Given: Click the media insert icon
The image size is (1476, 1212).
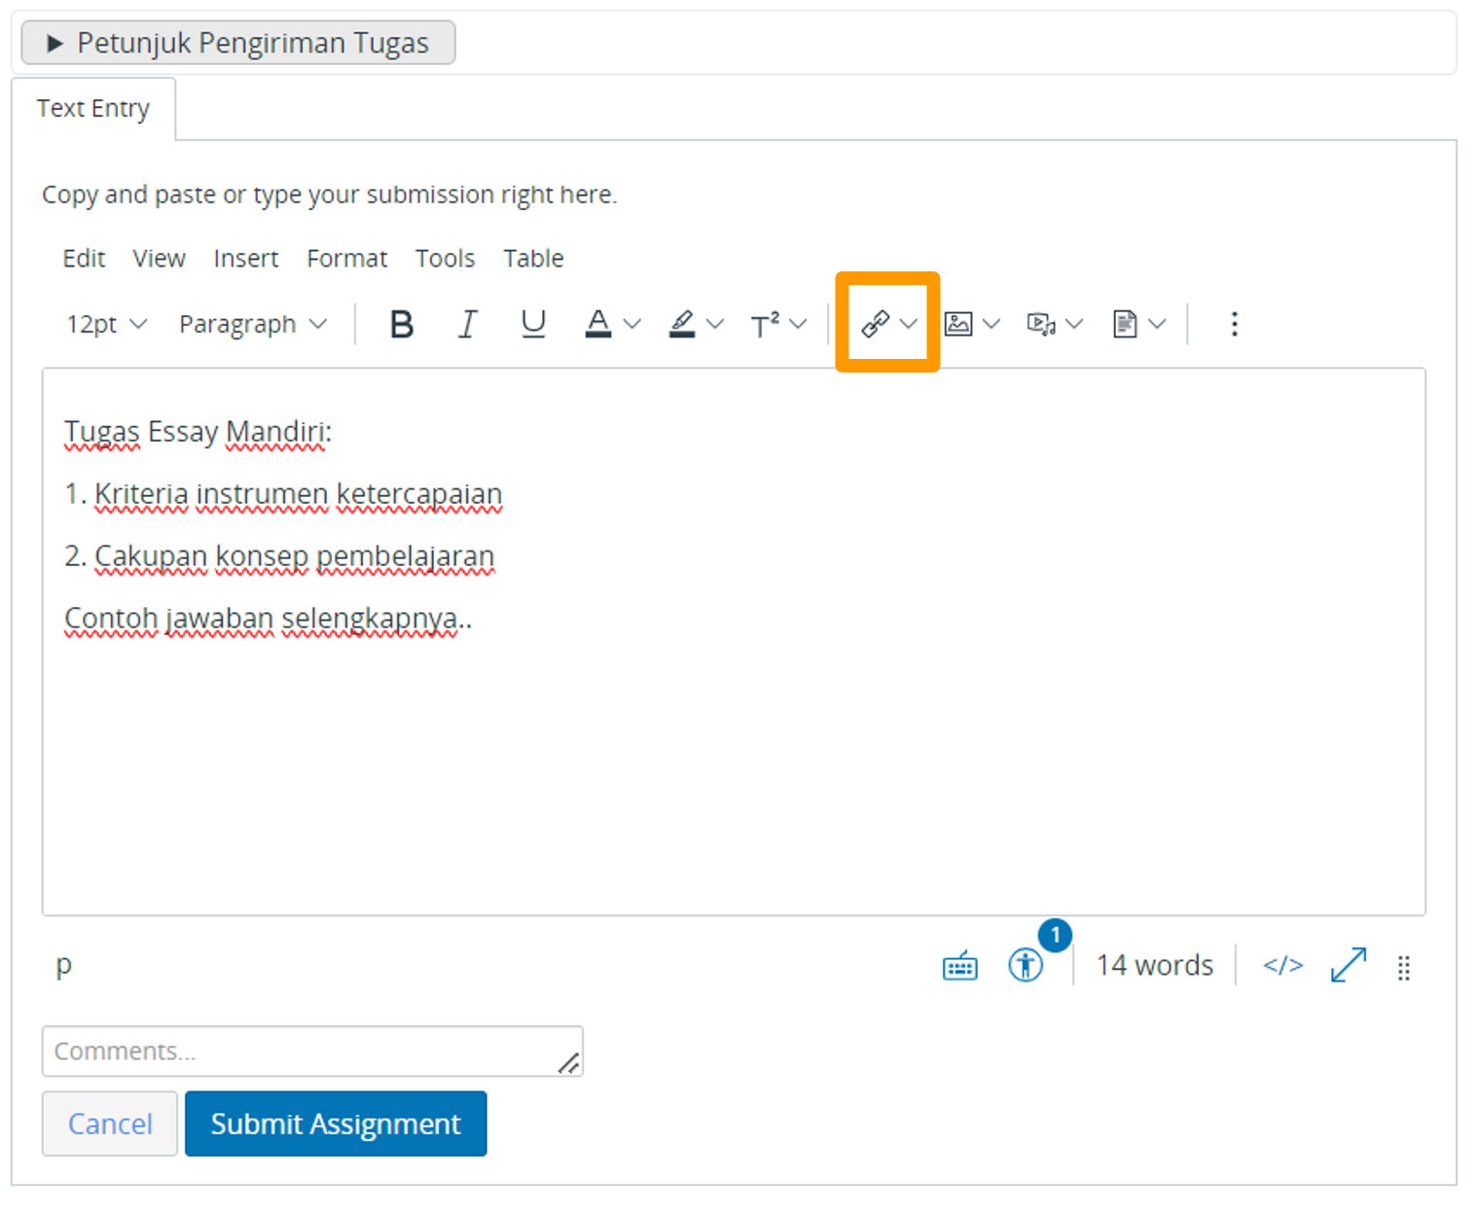Looking at the screenshot, I should pyautogui.click(x=1041, y=324).
